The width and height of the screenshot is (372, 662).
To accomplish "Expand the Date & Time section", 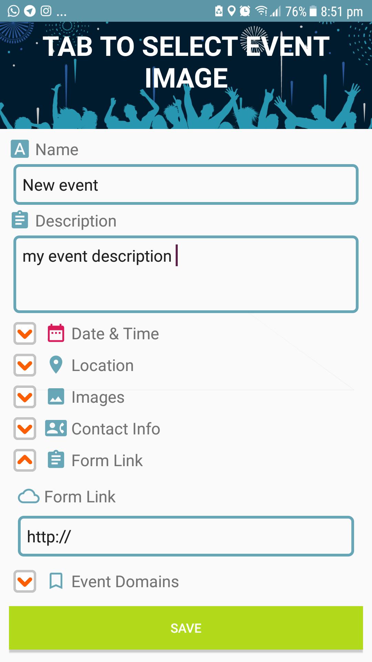I will pyautogui.click(x=25, y=333).
